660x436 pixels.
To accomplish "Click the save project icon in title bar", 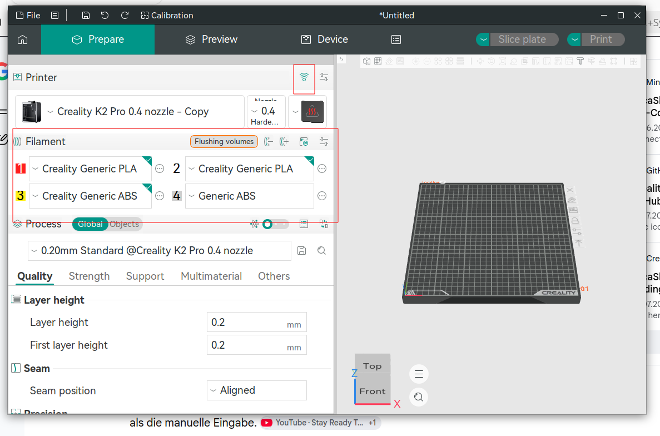I will tap(86, 16).
